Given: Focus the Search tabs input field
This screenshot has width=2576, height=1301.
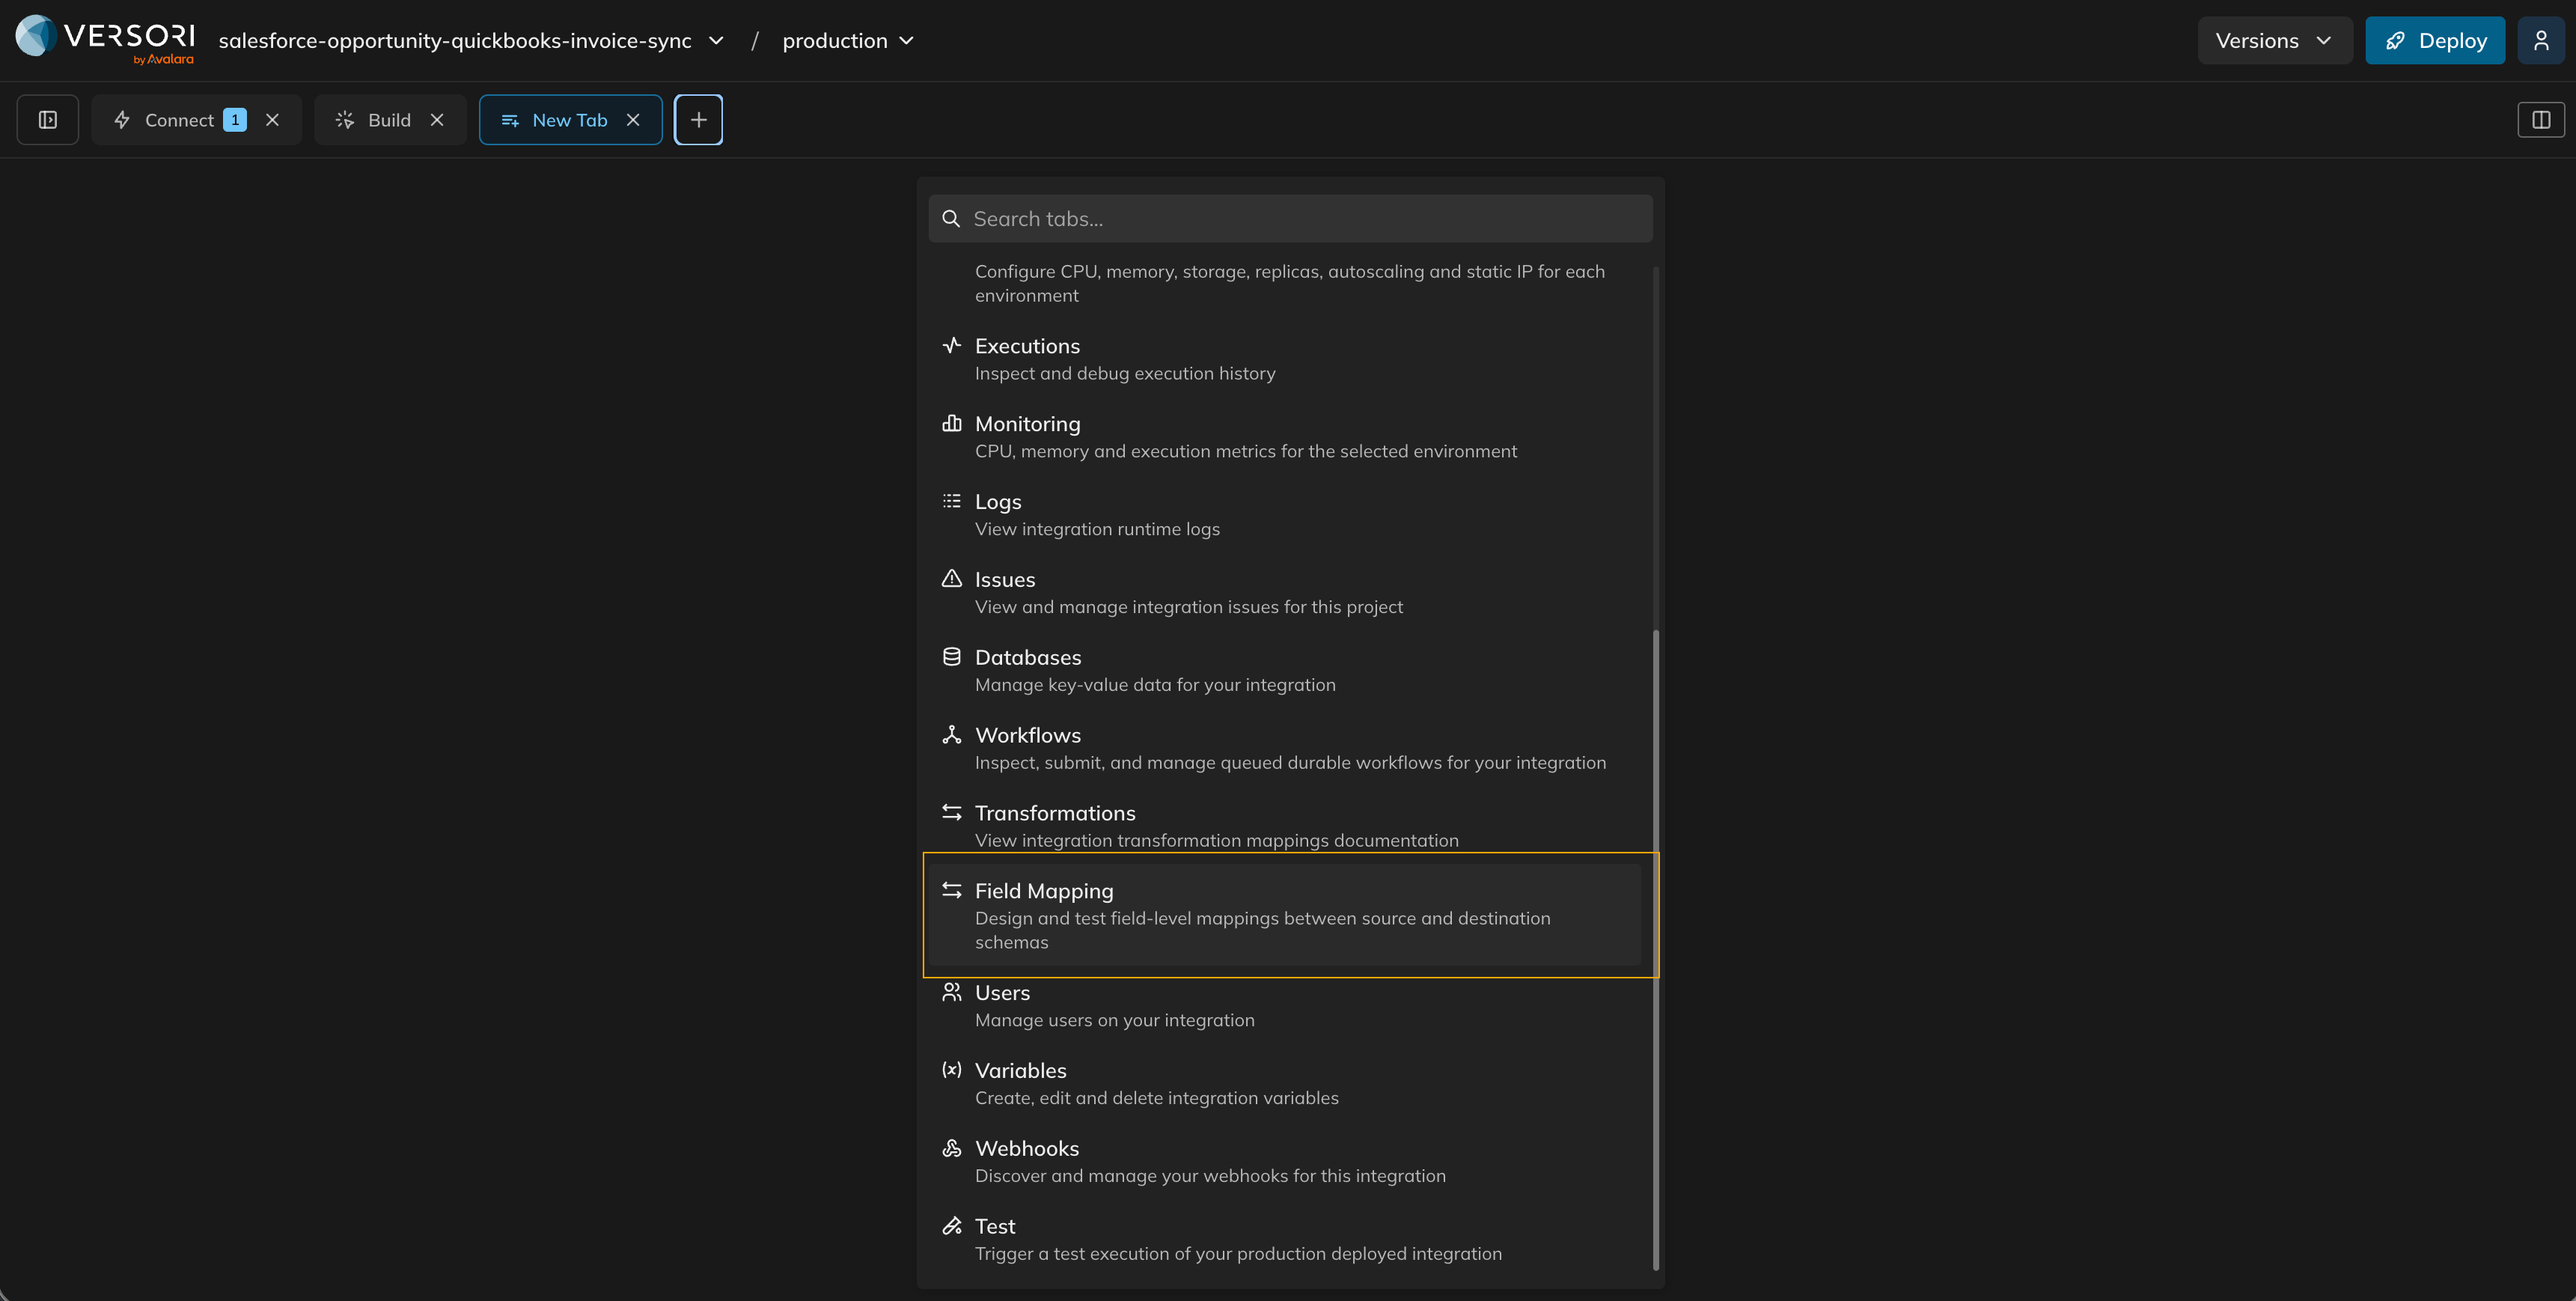Looking at the screenshot, I should (x=1290, y=218).
